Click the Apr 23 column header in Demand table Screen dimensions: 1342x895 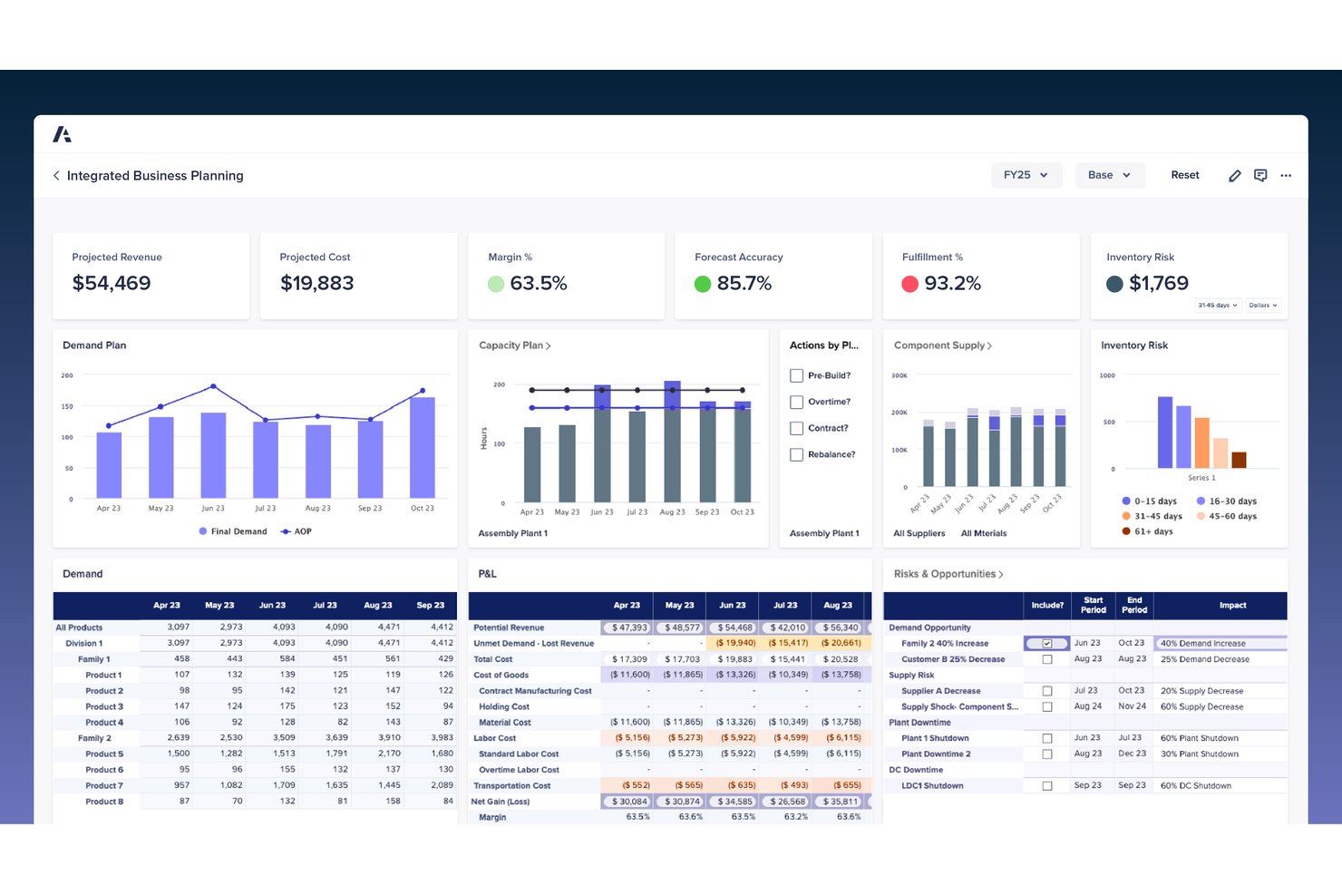[x=167, y=605]
